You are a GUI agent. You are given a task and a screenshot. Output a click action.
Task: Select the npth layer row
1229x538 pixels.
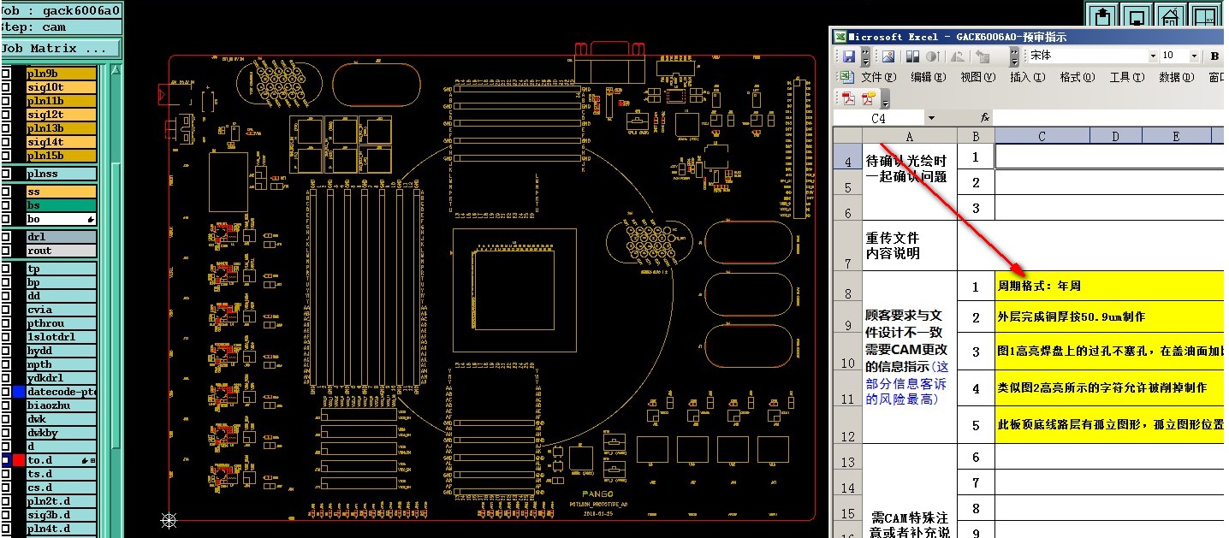coord(61,364)
